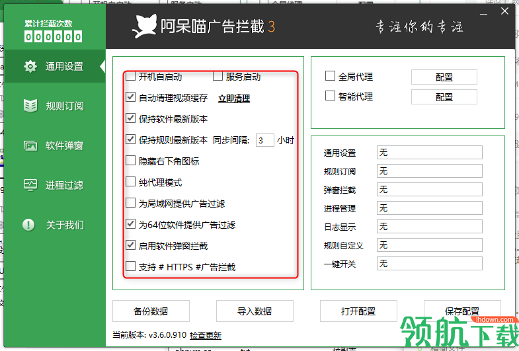Click 打开配置 button

click(358, 311)
